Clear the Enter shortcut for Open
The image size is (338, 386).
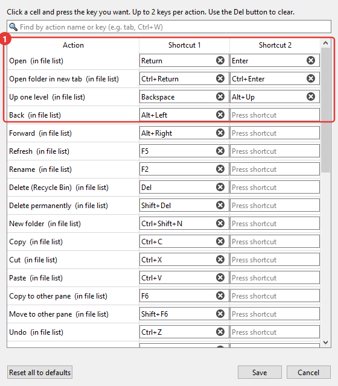click(311, 60)
